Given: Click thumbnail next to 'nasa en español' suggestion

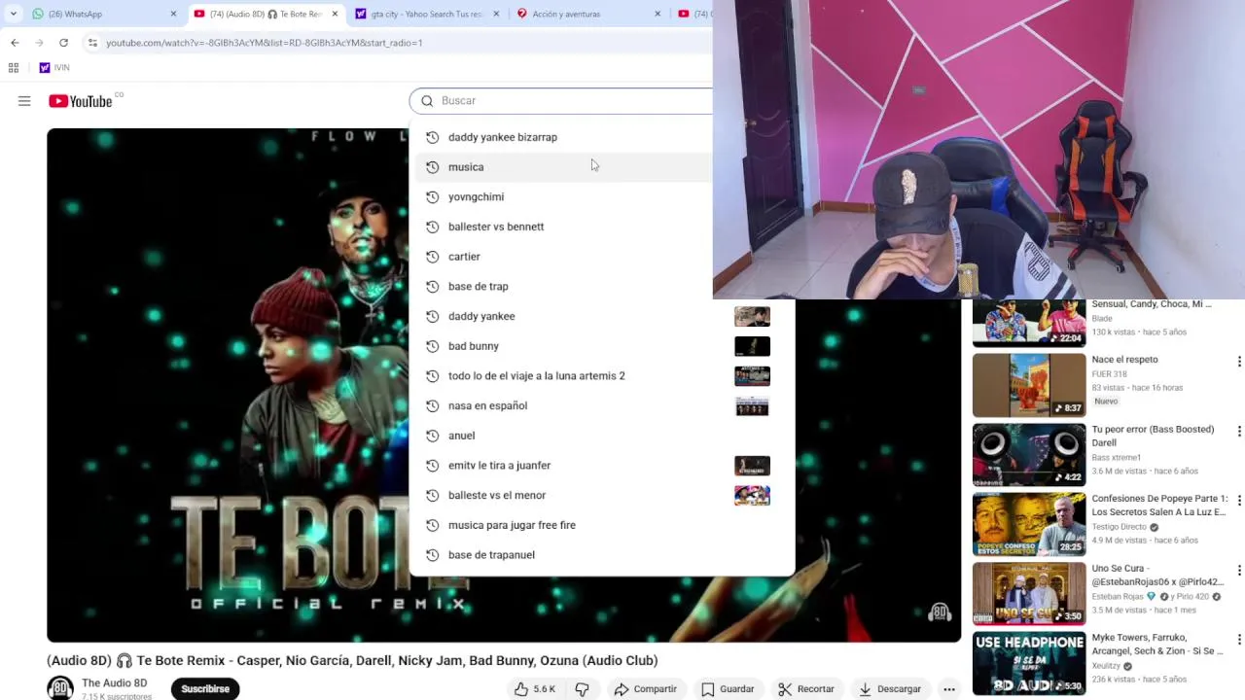Looking at the screenshot, I should [x=752, y=405].
